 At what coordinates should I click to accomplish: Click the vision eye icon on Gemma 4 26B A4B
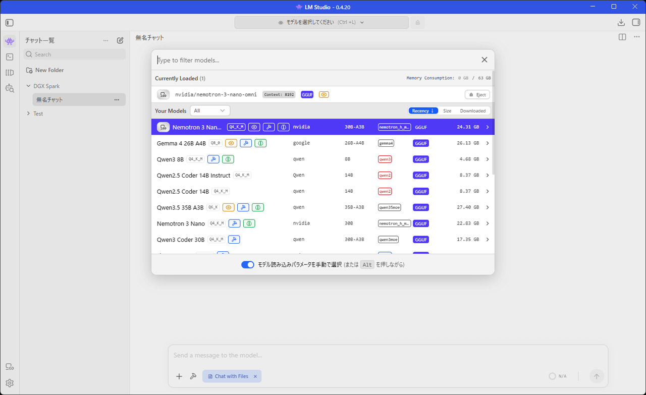pyautogui.click(x=231, y=143)
